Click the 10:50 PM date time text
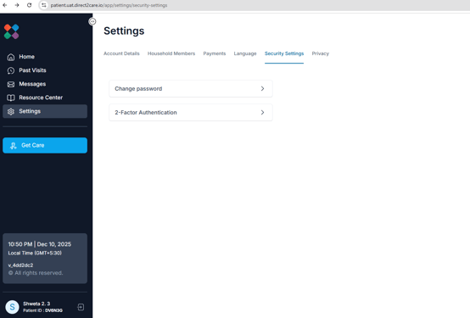This screenshot has height=318, width=470. 40,244
